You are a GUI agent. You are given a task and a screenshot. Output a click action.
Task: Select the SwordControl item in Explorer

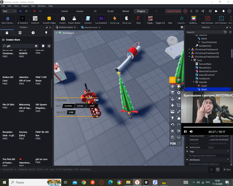[x=206, y=75]
